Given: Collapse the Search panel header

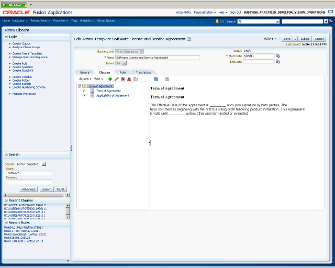Looking at the screenshot, I should point(6,154).
